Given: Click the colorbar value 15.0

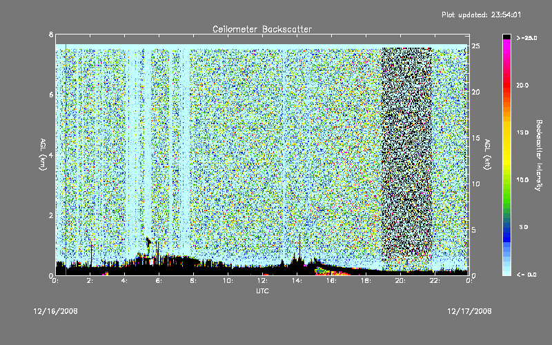Looking at the screenshot, I should point(522,132).
